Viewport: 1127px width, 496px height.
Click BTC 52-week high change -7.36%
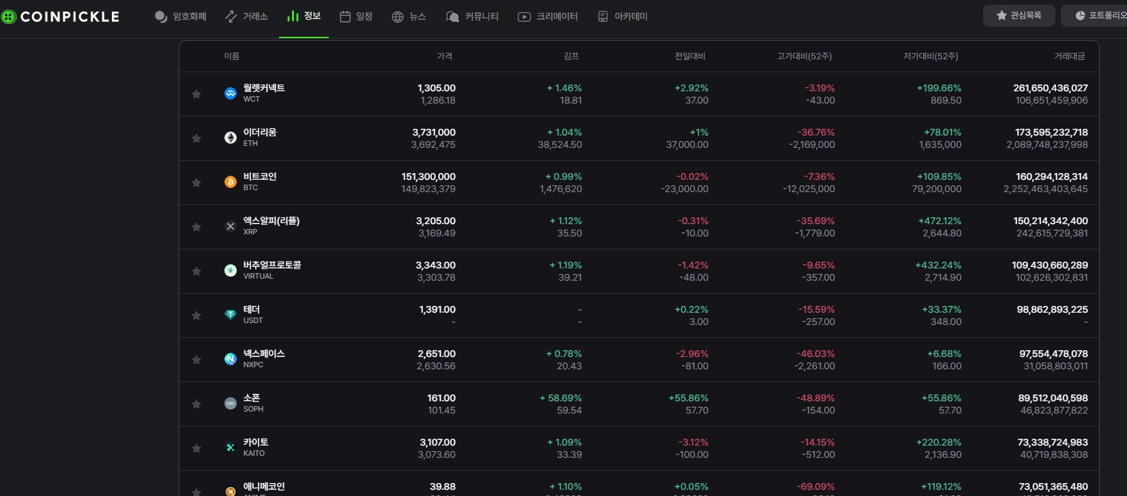click(819, 176)
